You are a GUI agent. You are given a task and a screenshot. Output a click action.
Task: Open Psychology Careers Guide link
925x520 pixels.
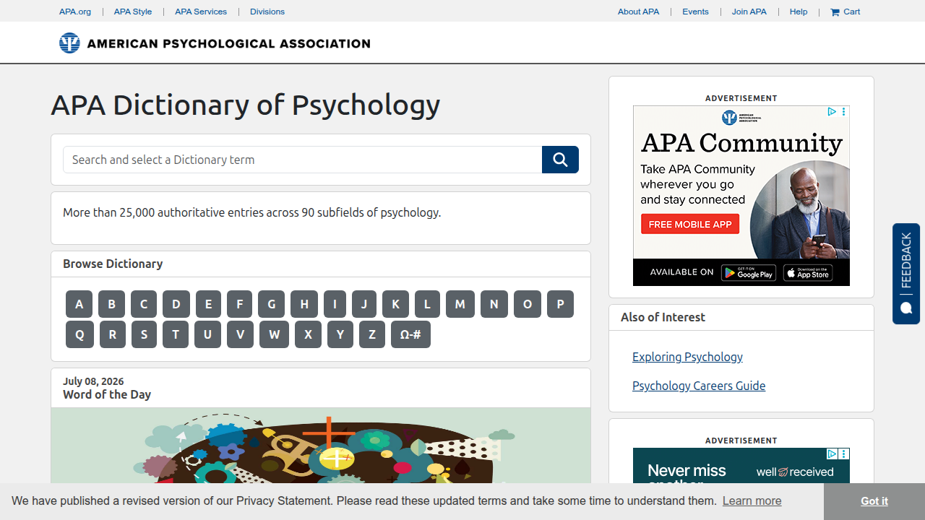[x=699, y=386]
